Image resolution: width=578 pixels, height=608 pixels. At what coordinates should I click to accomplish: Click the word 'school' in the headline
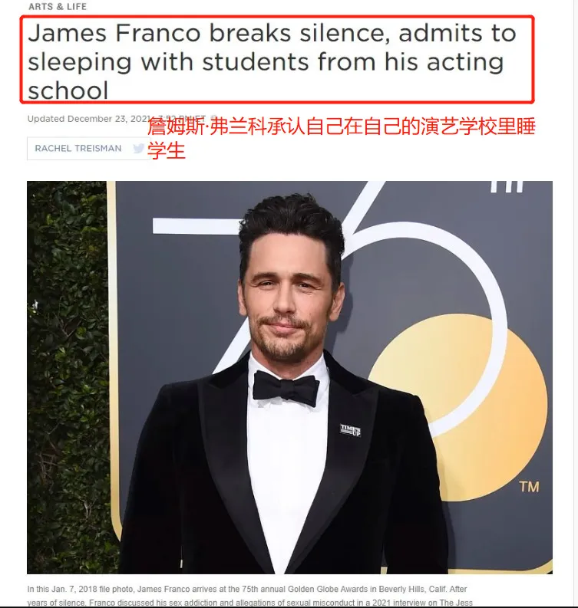pos(68,90)
